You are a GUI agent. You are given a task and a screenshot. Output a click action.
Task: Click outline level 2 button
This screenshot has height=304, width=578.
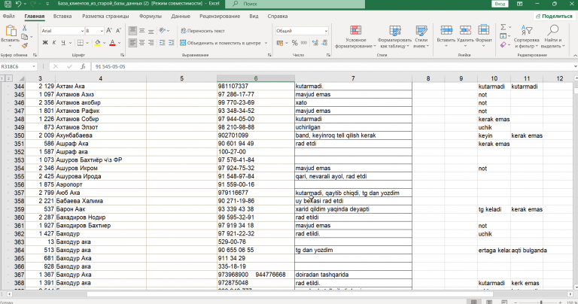pyautogui.click(x=8, y=78)
